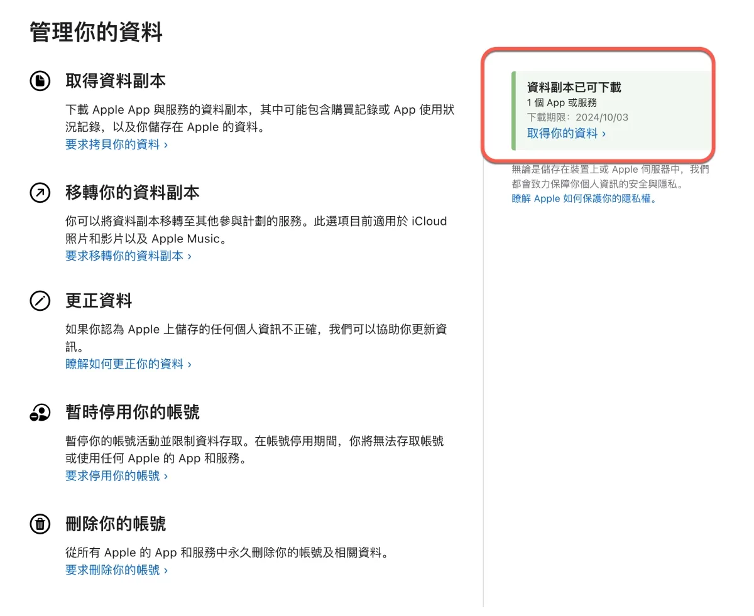Click the 移轉你的資料副本 heading
Image resolution: width=754 pixels, height=616 pixels.
(x=133, y=193)
